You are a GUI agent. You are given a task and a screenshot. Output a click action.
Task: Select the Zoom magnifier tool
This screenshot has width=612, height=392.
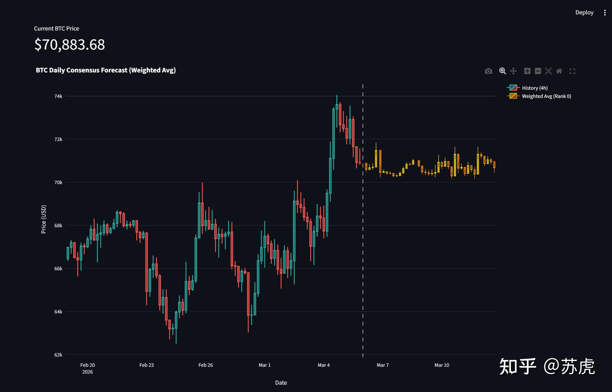[x=502, y=71]
